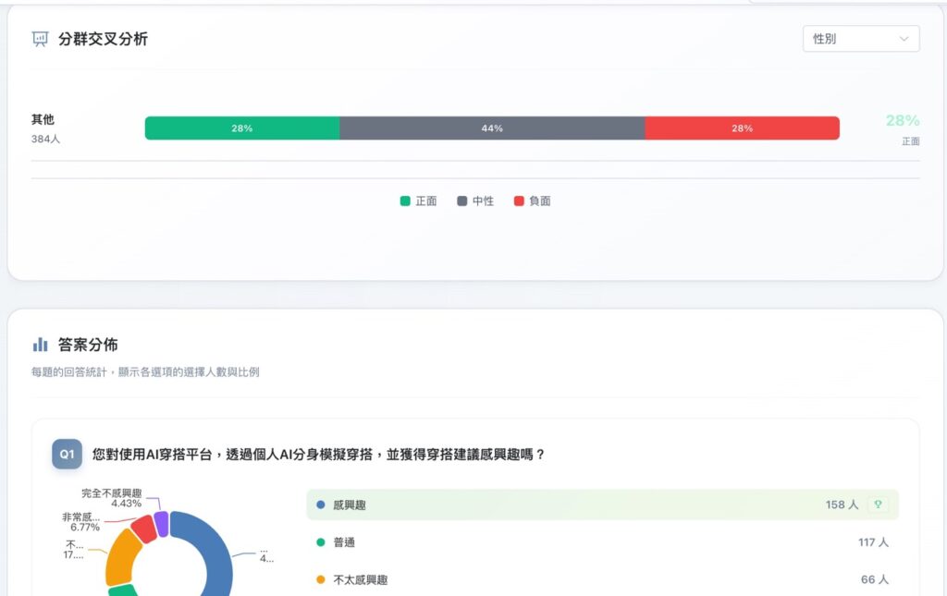
Task: Click the gray 44% 中性 bar segment
Action: pyautogui.click(x=492, y=128)
